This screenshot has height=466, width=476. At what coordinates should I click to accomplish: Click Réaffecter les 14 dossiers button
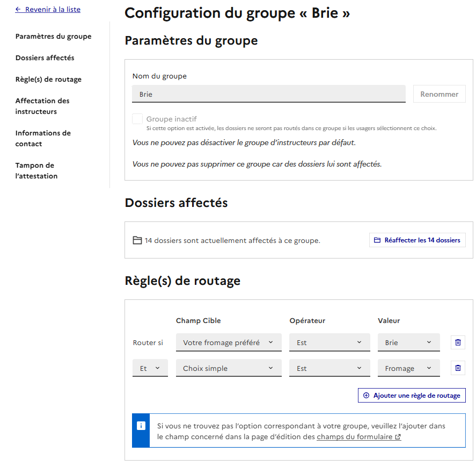[417, 240]
